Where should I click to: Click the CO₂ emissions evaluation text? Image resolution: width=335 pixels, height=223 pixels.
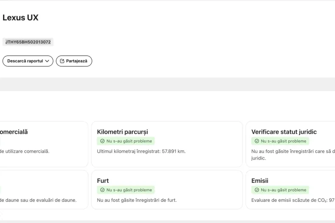coord(293,200)
